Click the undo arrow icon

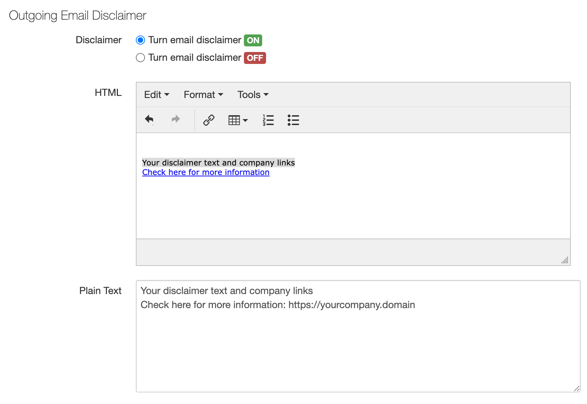[x=149, y=120]
